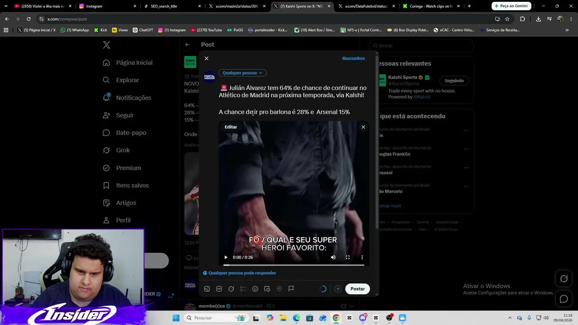
Task: Open Grok in sidebar
Action: pyautogui.click(x=116, y=150)
